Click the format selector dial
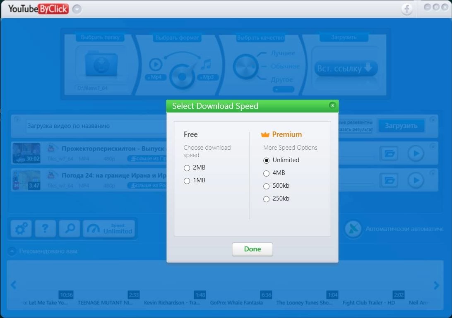 click(182, 77)
